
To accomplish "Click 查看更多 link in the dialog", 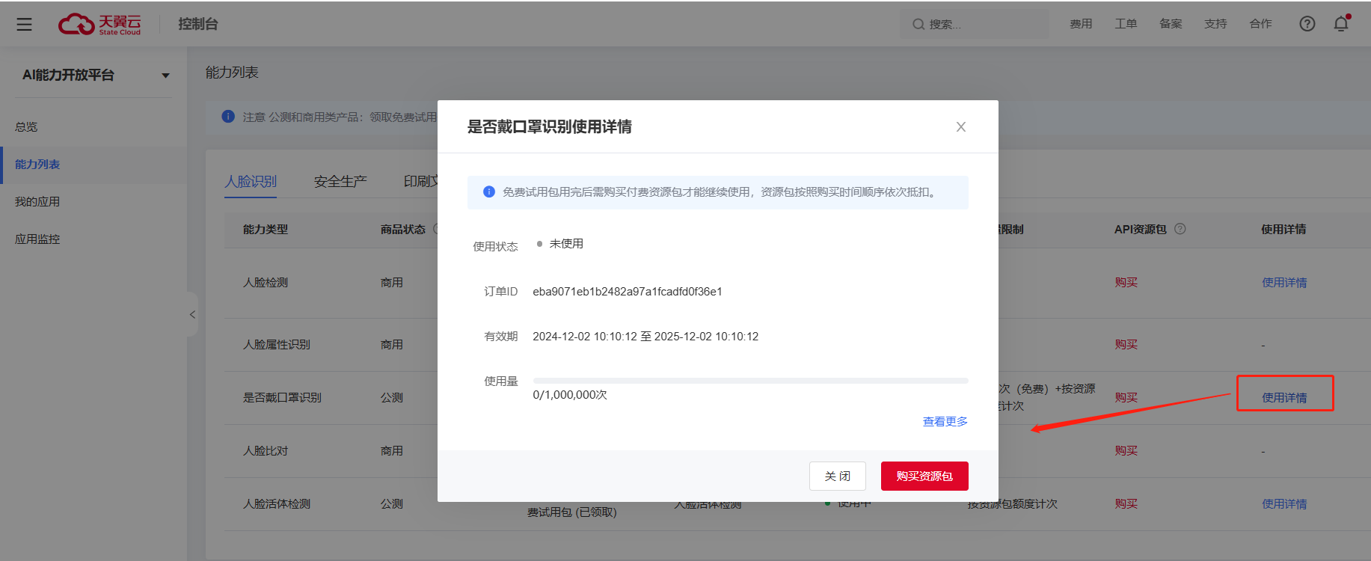I will (945, 422).
